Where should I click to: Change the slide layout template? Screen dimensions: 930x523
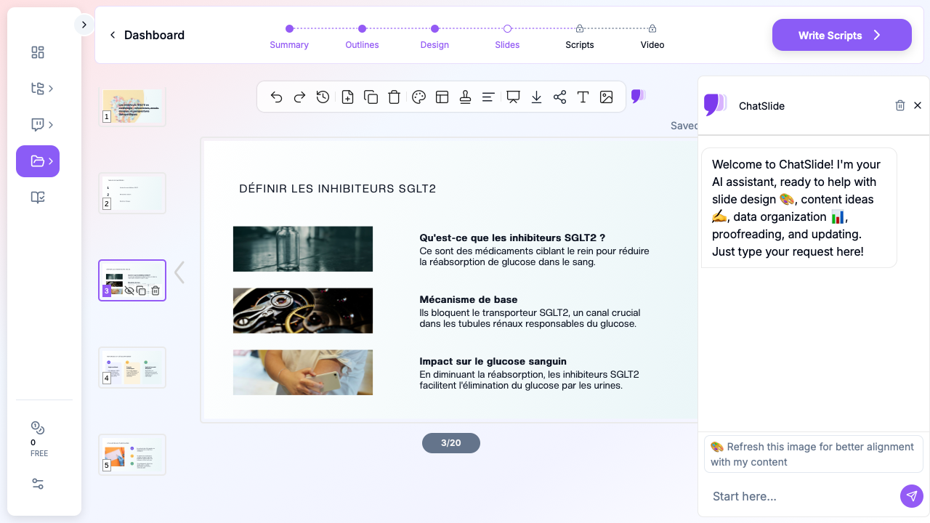point(442,97)
